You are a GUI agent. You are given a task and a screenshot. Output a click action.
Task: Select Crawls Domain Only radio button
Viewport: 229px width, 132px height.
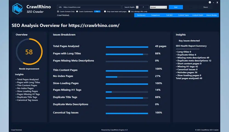coord(58,11)
